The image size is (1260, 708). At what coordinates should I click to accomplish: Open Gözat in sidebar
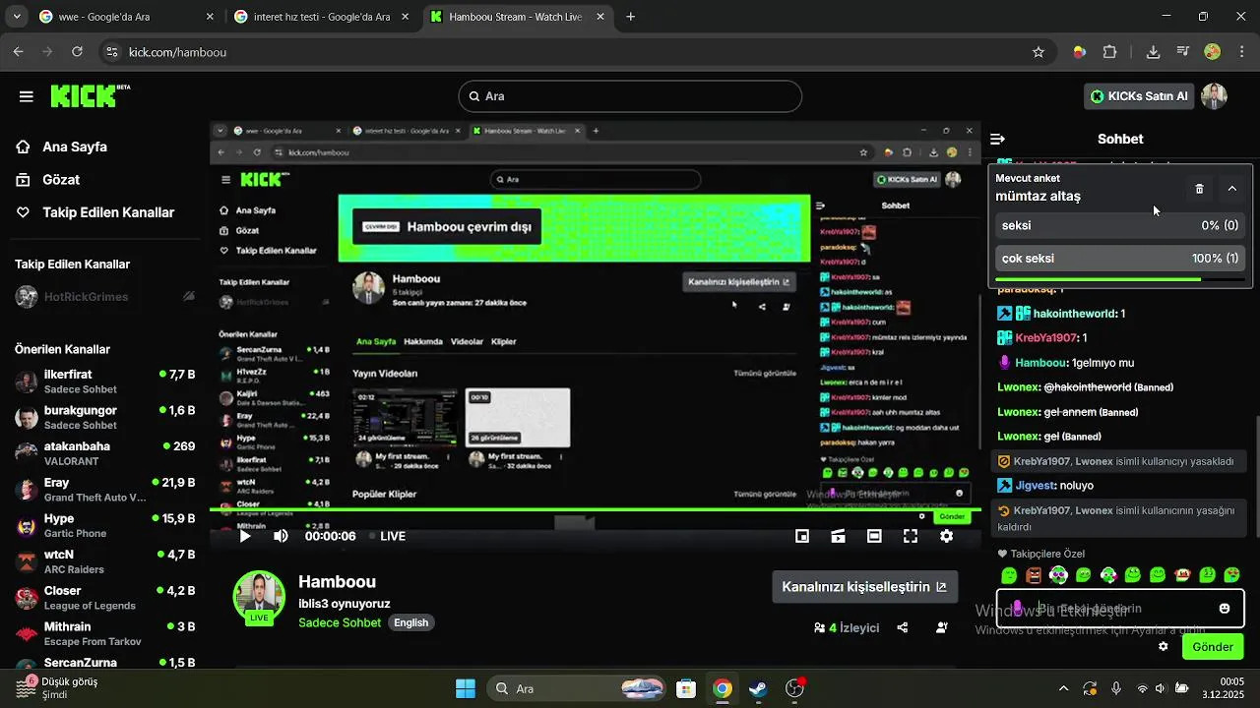(x=61, y=180)
